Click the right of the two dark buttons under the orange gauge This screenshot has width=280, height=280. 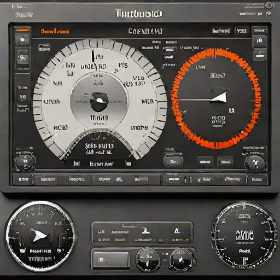pyautogui.click(x=225, y=162)
